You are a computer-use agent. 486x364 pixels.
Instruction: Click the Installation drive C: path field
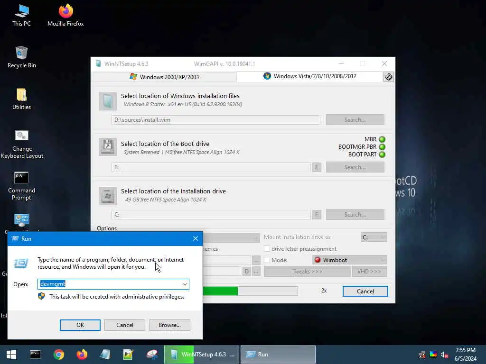tap(211, 215)
